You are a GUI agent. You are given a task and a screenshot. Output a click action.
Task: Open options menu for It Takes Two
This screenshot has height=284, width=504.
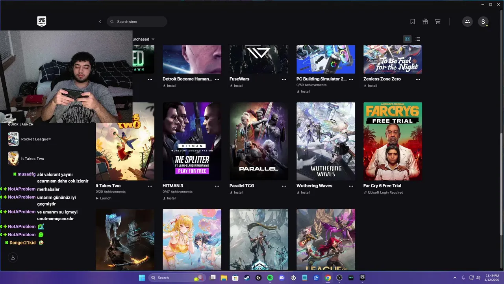click(x=150, y=186)
